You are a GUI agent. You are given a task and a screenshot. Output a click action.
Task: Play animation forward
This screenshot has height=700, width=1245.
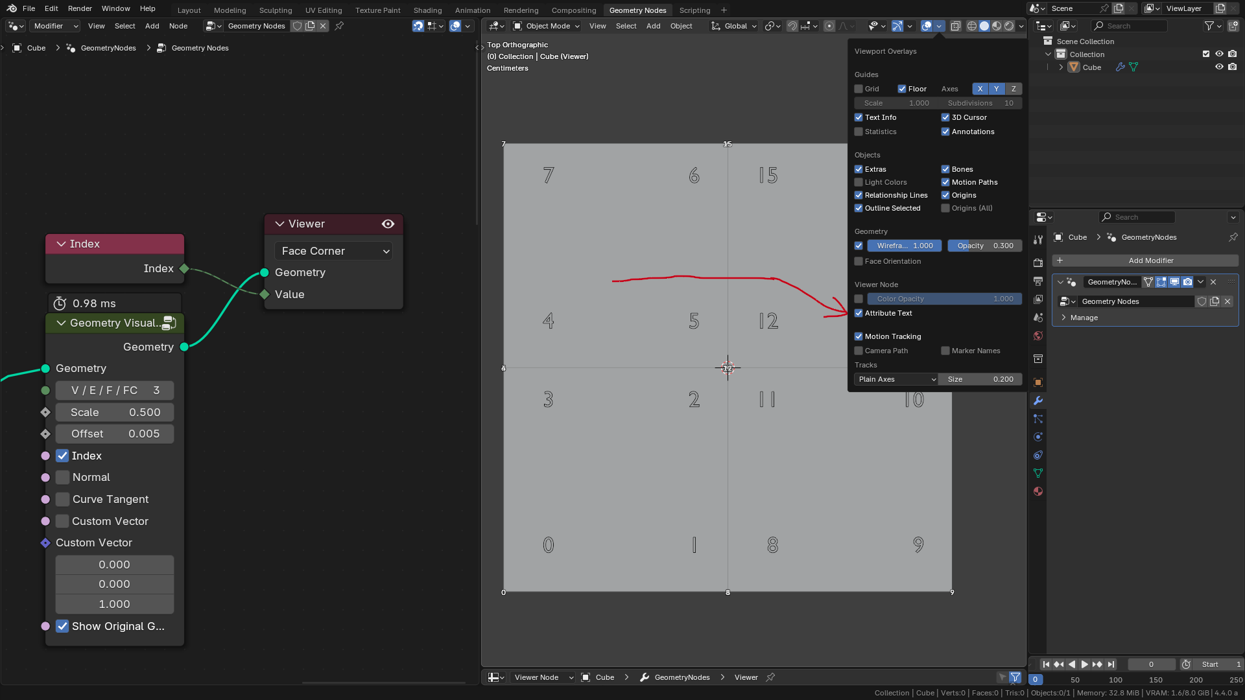tap(1084, 664)
